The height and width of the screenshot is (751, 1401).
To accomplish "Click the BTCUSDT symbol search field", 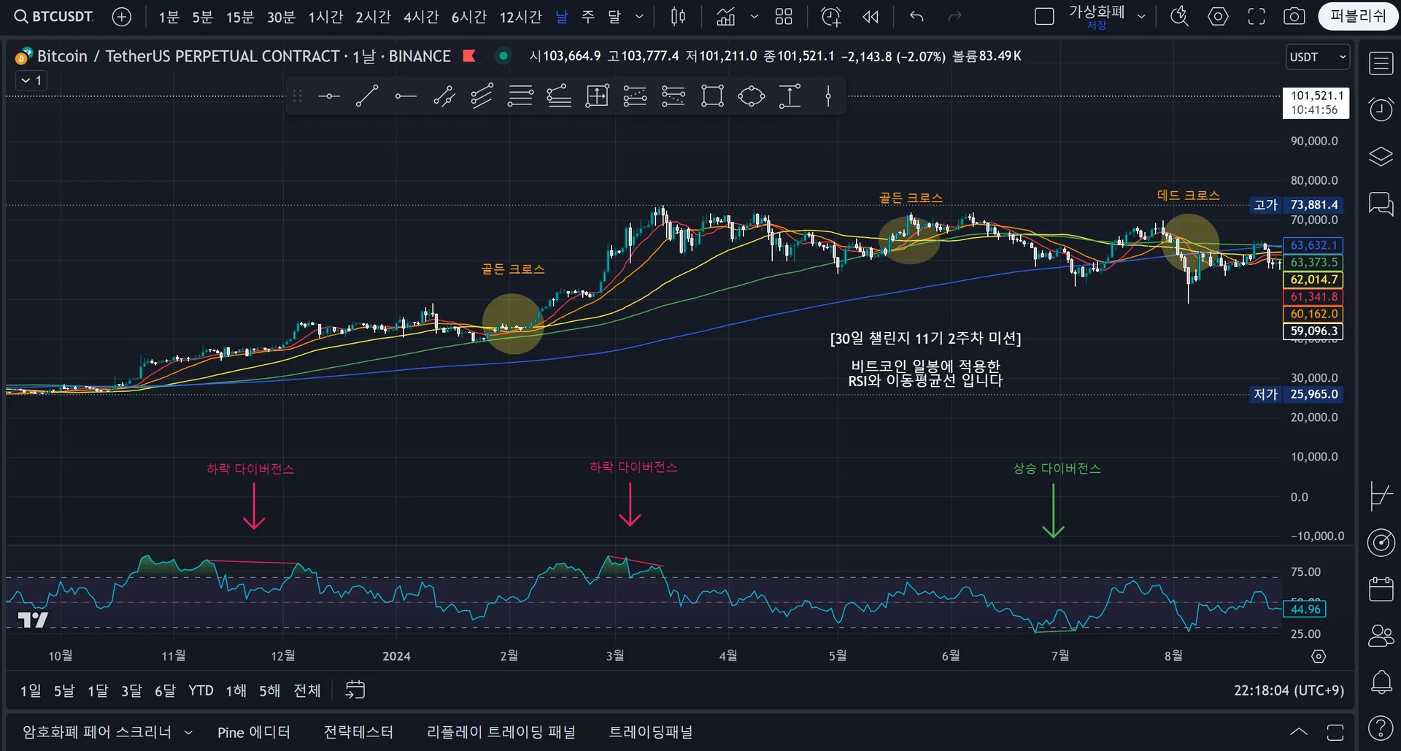I will click(55, 16).
